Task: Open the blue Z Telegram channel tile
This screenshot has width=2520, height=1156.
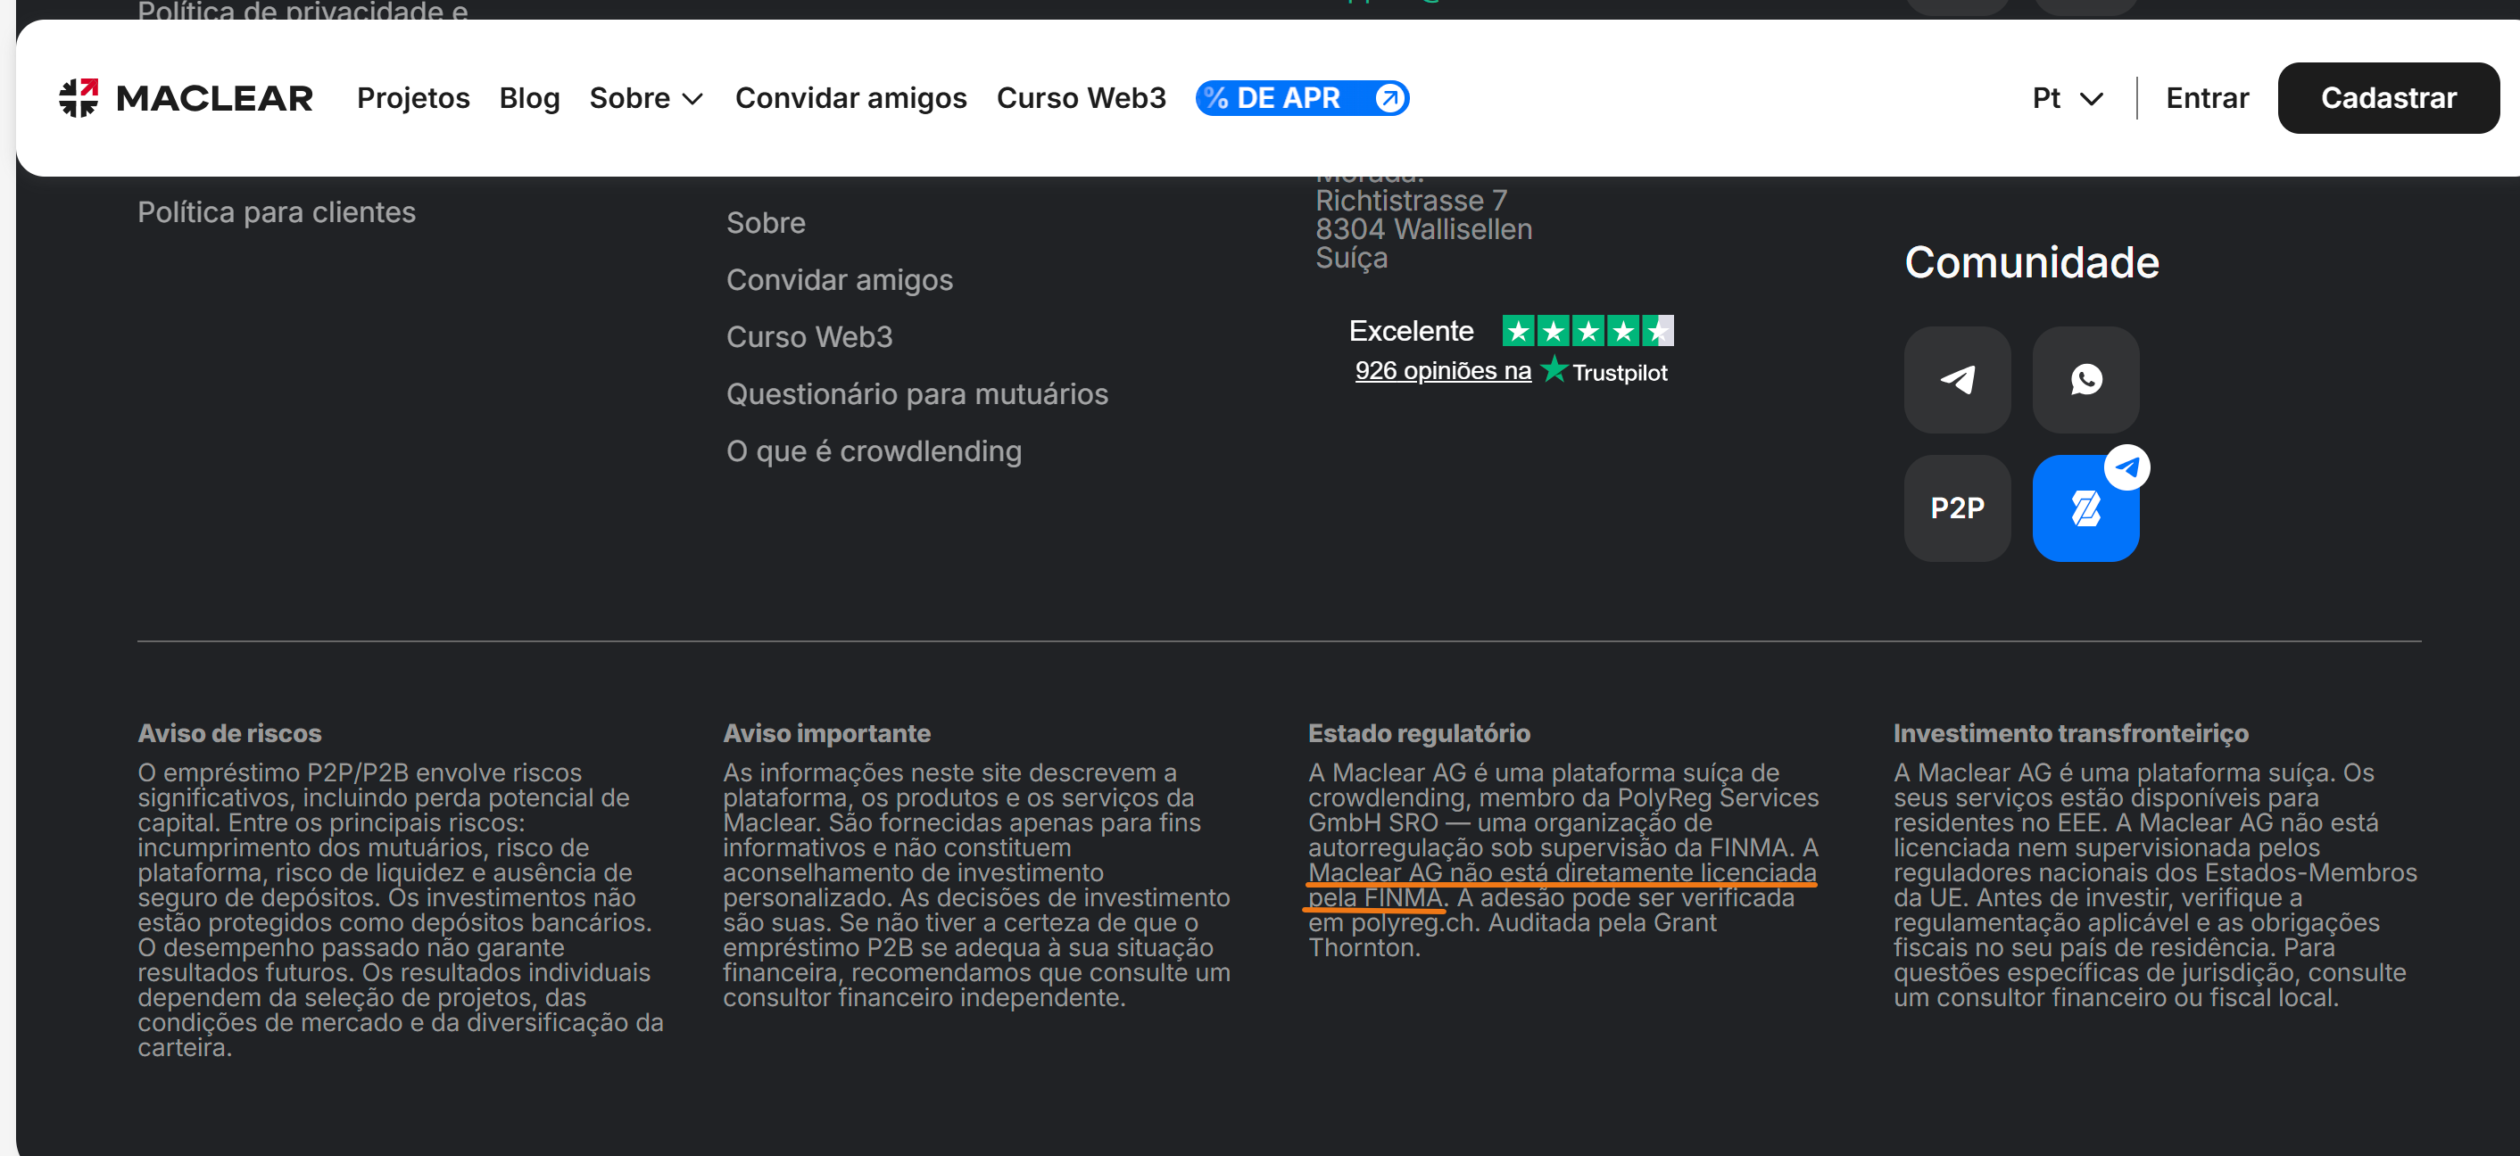Action: click(x=2085, y=508)
